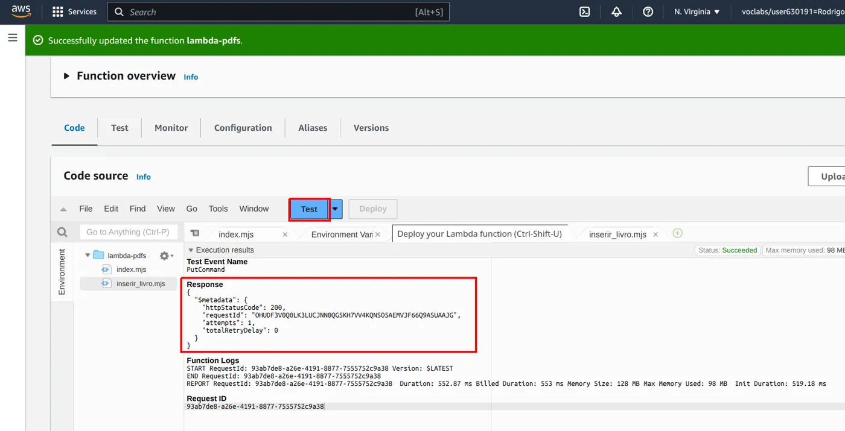The height and width of the screenshot is (431, 845).
Task: Open the N. Virginia region dropdown
Action: 697,11
